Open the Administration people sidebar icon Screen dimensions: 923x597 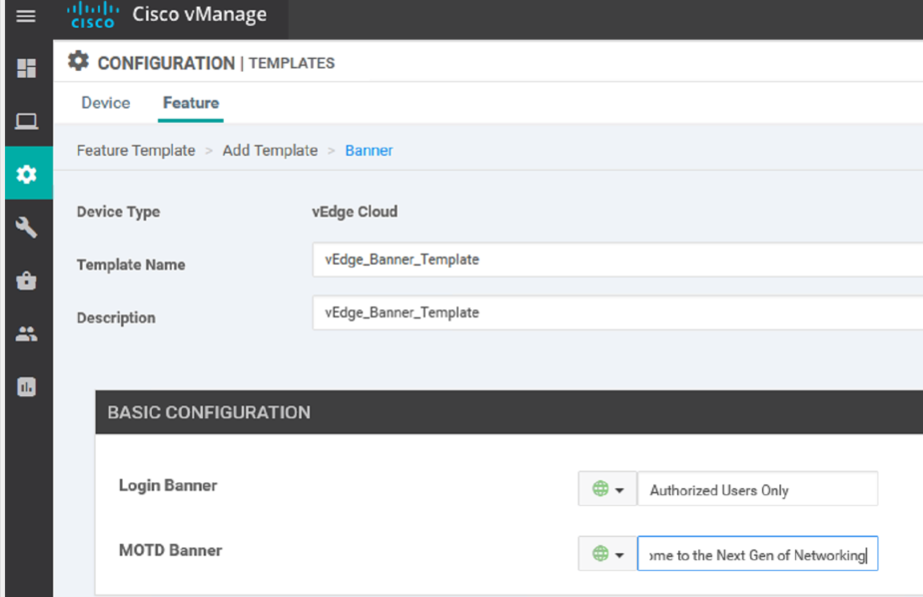(x=27, y=334)
